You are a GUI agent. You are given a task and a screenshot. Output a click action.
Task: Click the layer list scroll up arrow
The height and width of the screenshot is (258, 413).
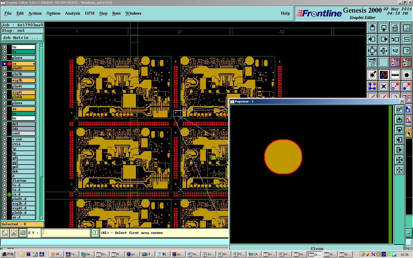(x=42, y=45)
